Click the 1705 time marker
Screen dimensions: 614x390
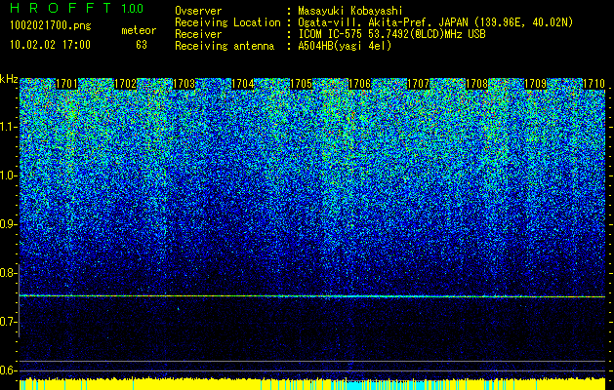click(301, 84)
